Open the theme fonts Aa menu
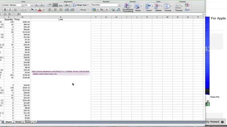 click(187, 10)
